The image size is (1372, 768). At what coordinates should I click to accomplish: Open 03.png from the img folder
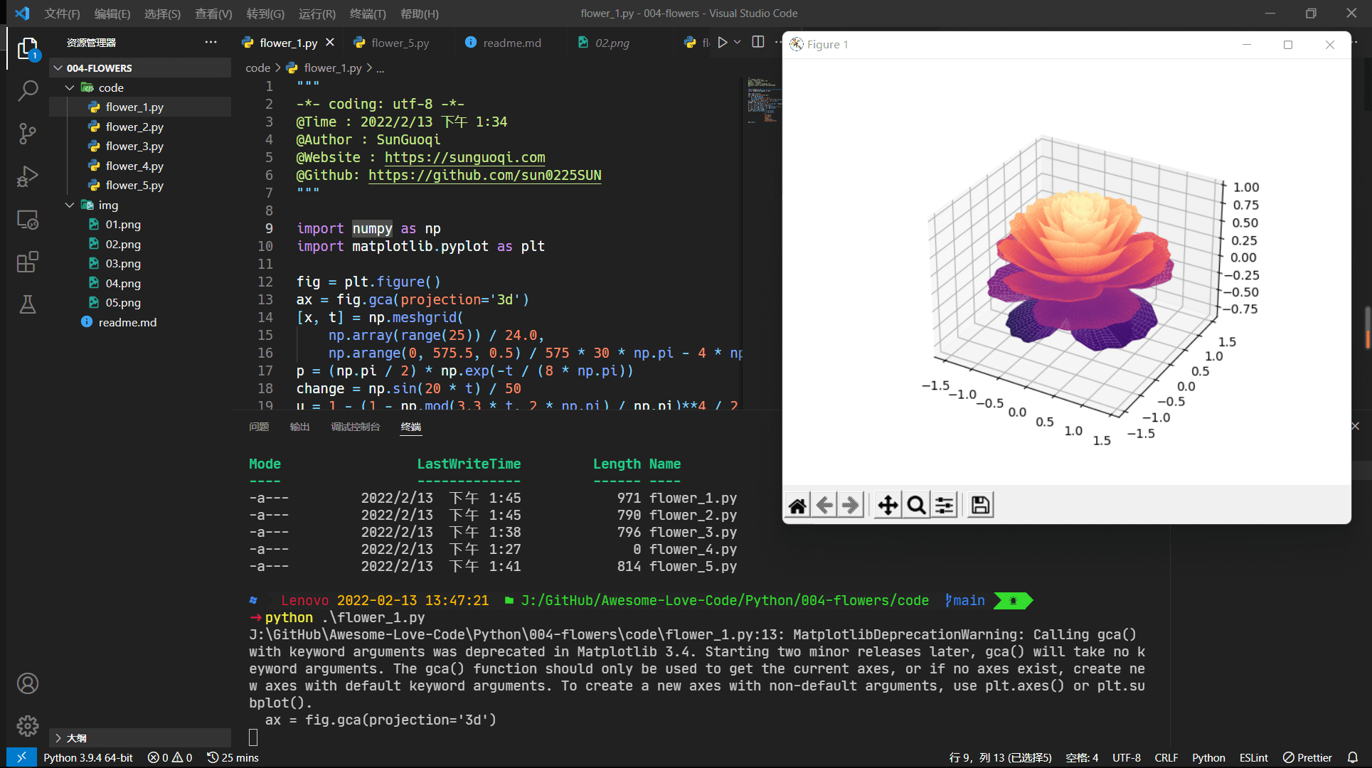pyautogui.click(x=140, y=263)
